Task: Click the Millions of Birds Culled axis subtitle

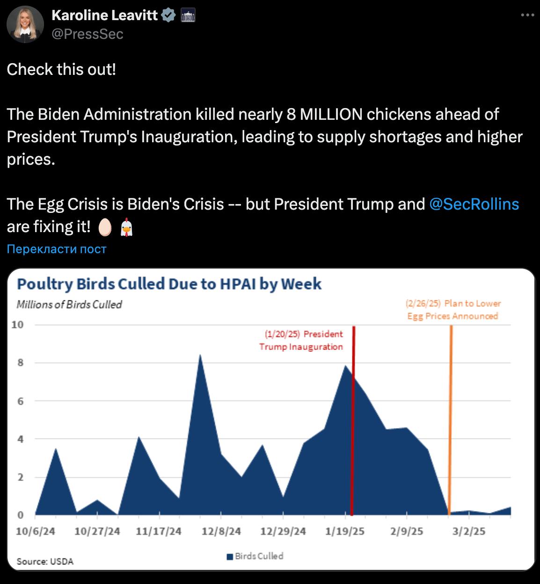Action: coord(69,305)
